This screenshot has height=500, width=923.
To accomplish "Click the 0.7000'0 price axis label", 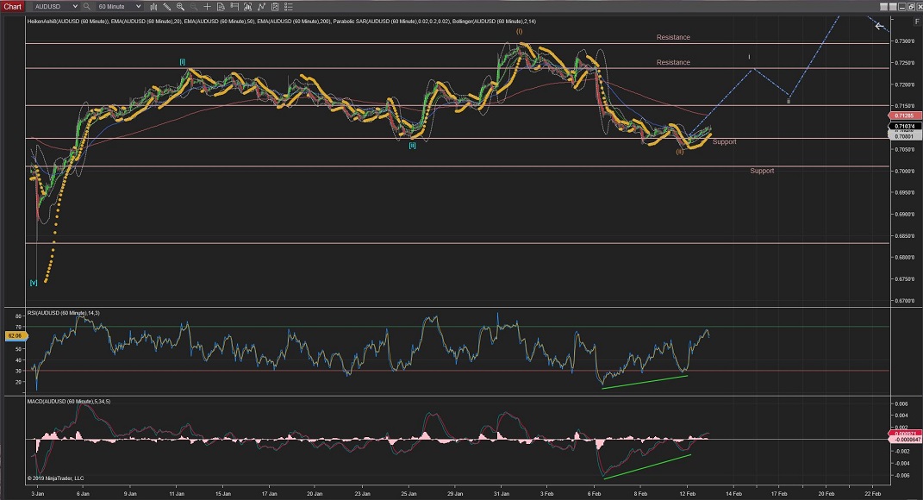I will click(905, 172).
